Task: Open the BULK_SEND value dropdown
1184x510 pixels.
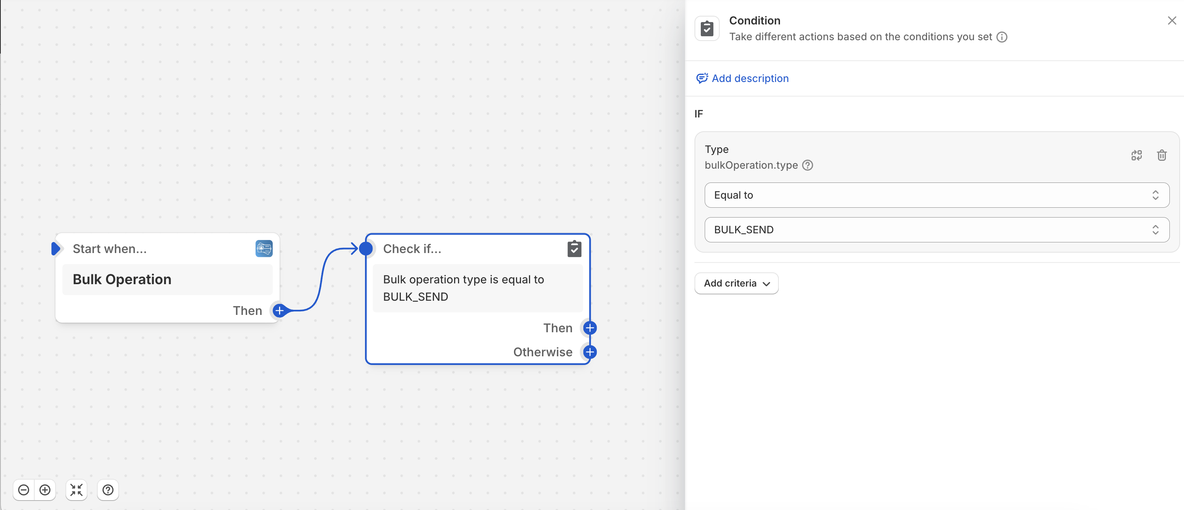Action: (x=936, y=230)
